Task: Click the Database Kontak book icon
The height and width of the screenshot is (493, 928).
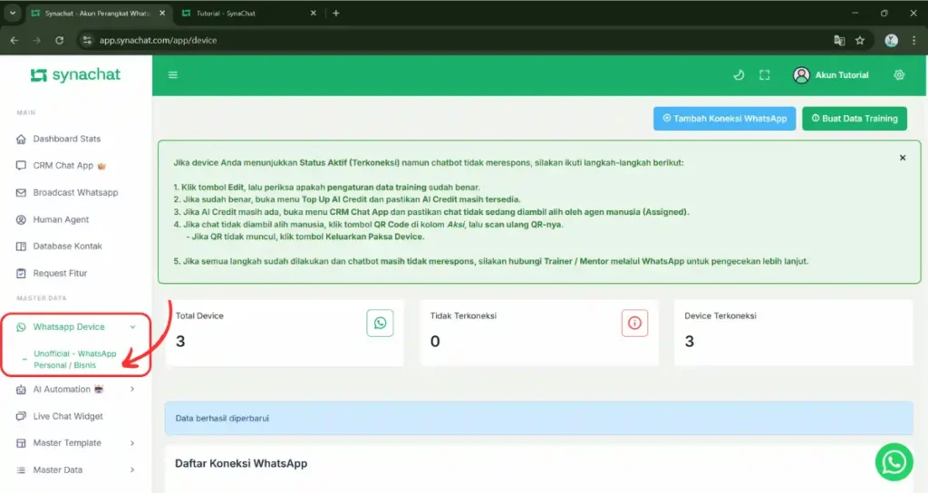Action: tap(22, 246)
